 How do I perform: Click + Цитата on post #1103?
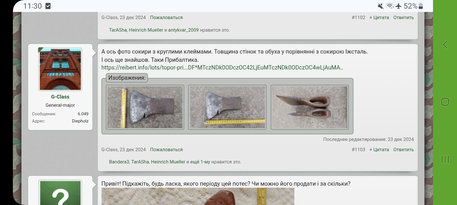(x=379, y=149)
